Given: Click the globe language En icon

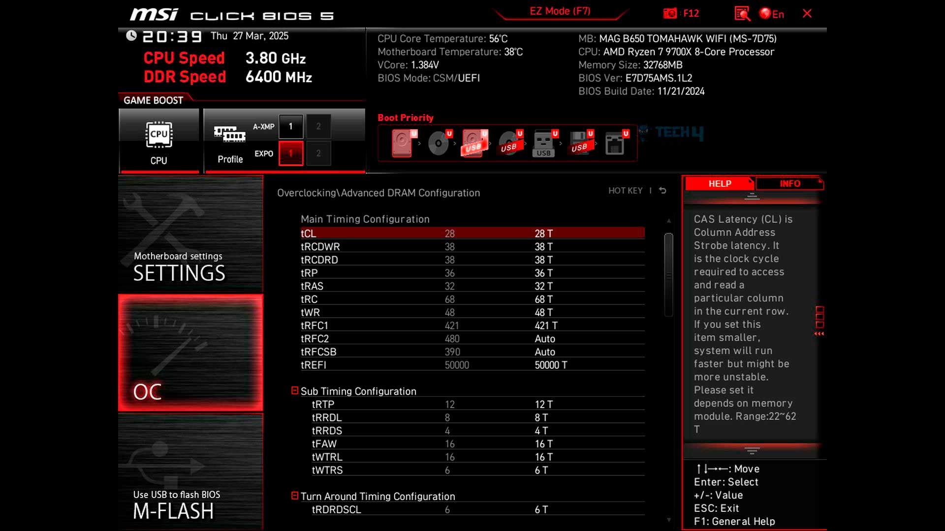Looking at the screenshot, I should (765, 14).
